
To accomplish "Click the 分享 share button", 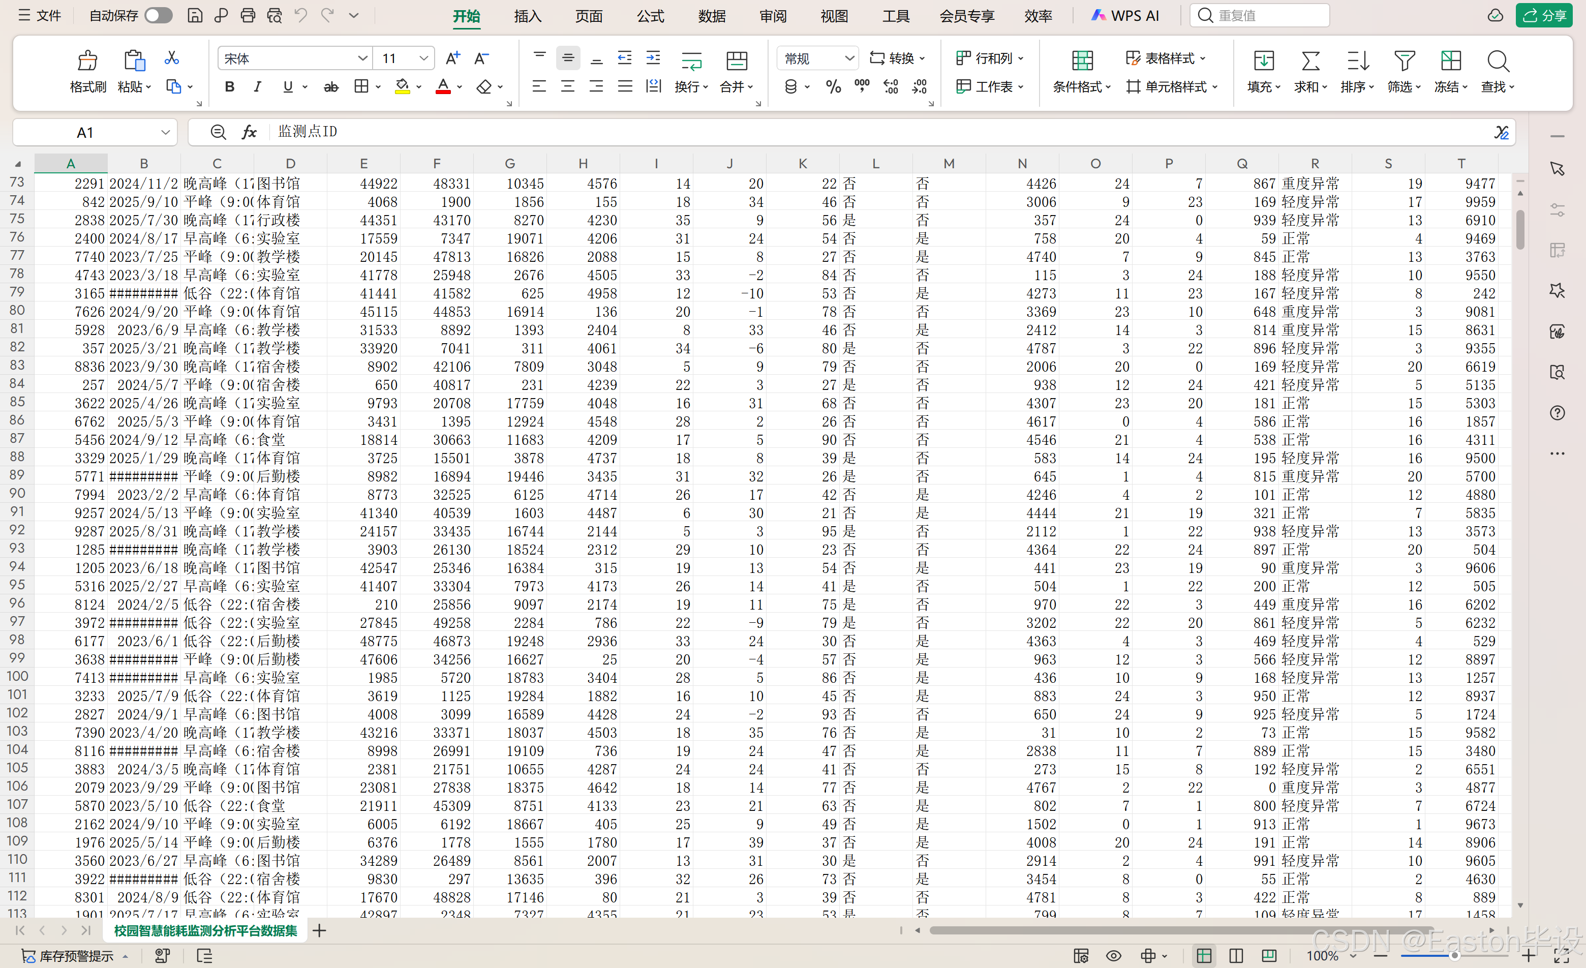I will coord(1543,15).
